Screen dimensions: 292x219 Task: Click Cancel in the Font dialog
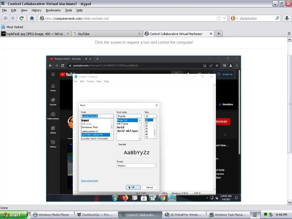149,187
